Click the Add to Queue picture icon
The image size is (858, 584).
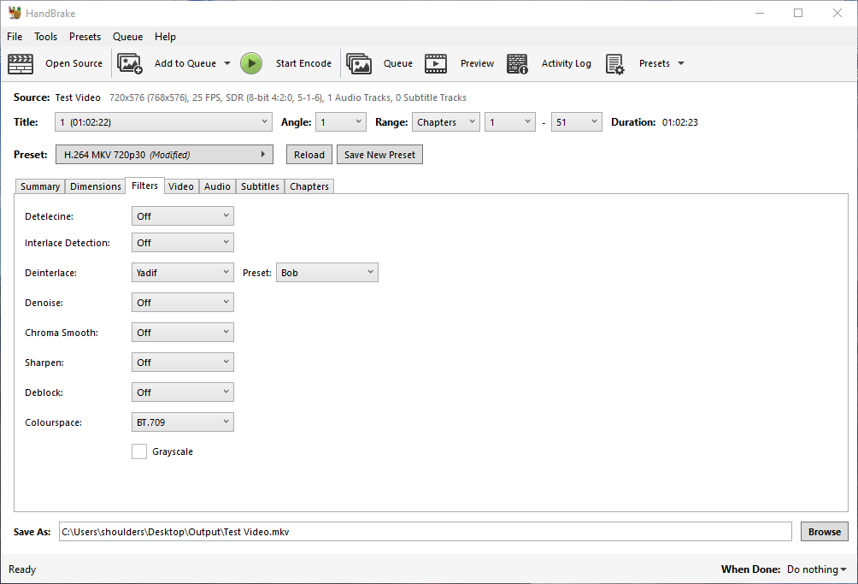[x=130, y=63]
